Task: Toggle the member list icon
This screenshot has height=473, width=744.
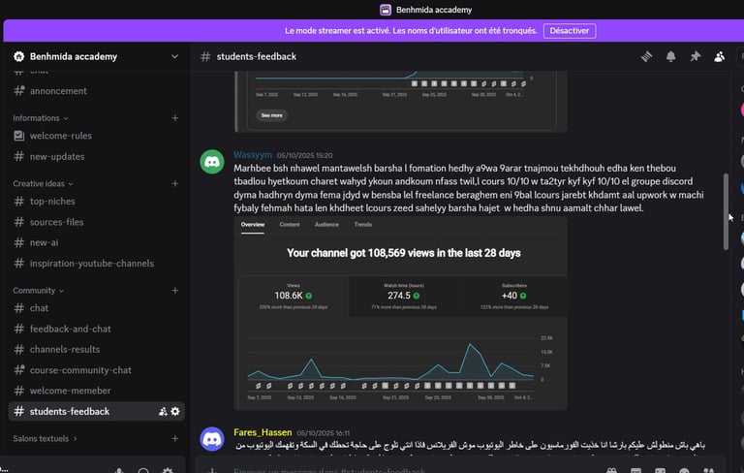Action: pos(720,56)
